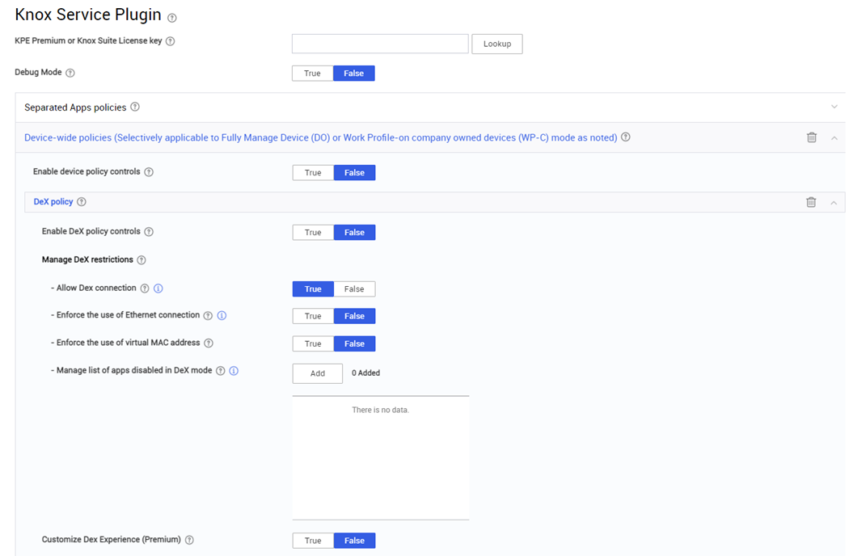Image resolution: width=853 pixels, height=556 pixels.
Task: Click 'Manage DeX restrictions' label
Action: coord(87,259)
